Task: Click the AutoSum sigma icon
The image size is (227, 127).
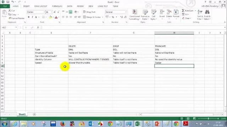Action: 183,11
